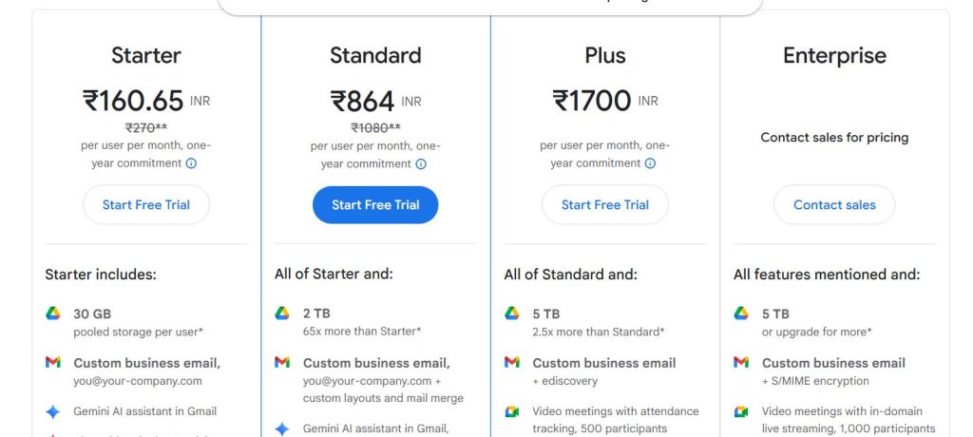The width and height of the screenshot is (973, 437).
Task: Open info tooltip for Plus commitment
Action: click(650, 163)
